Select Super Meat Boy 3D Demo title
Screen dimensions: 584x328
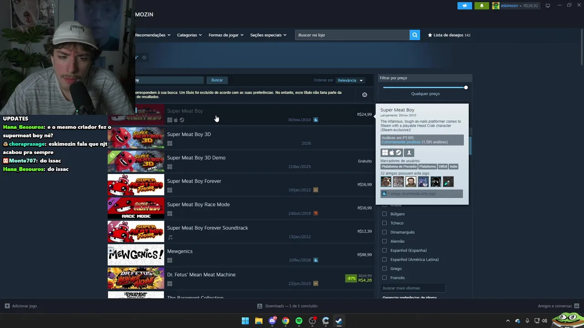pyautogui.click(x=196, y=158)
